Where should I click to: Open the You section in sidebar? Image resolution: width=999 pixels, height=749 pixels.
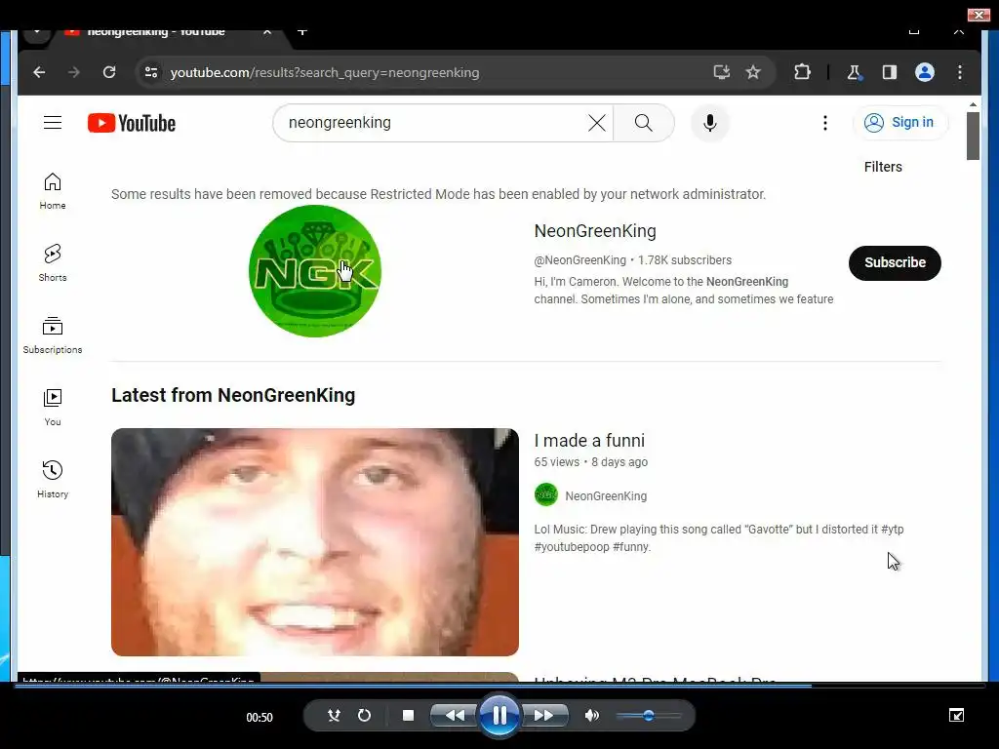53,408
